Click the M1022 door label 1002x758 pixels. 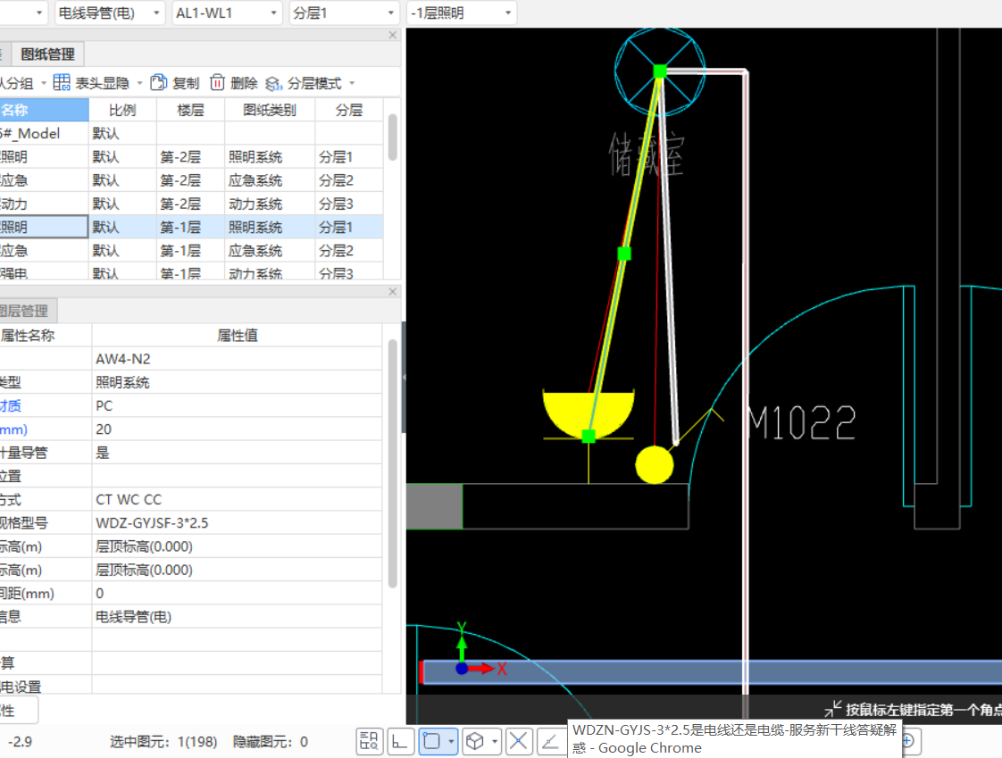802,422
